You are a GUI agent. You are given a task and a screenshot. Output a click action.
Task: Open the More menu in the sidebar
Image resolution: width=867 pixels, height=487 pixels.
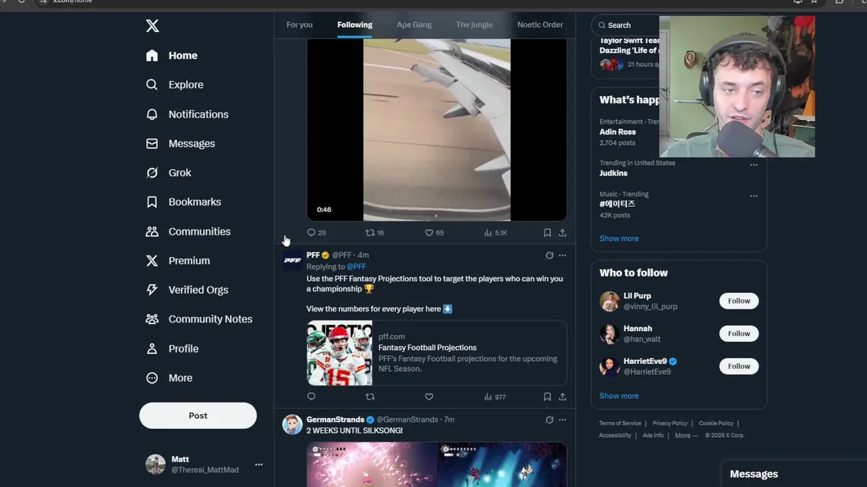[169, 377]
